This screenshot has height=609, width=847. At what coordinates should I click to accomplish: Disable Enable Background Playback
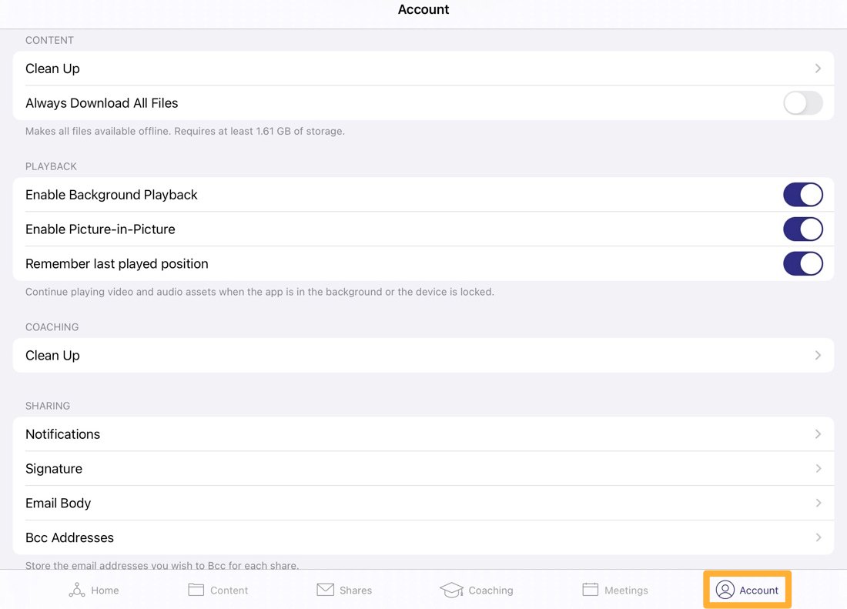[803, 195]
